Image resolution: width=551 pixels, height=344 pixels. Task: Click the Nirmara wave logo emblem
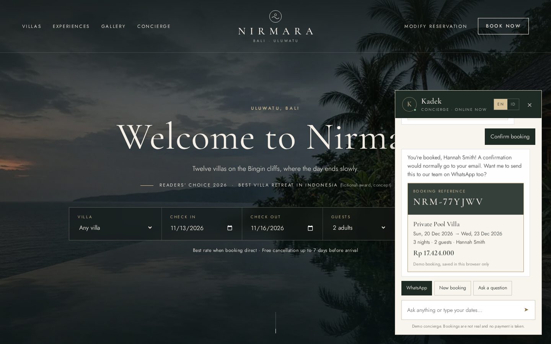point(275,16)
